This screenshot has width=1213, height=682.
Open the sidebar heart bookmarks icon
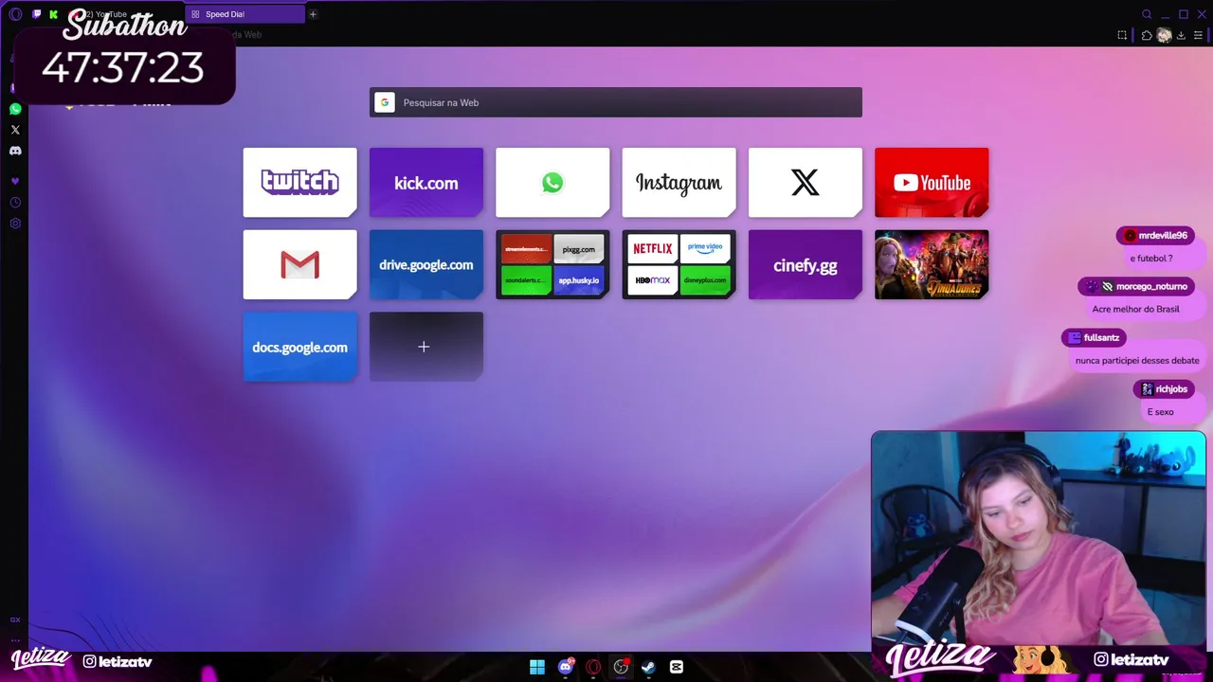click(x=15, y=181)
